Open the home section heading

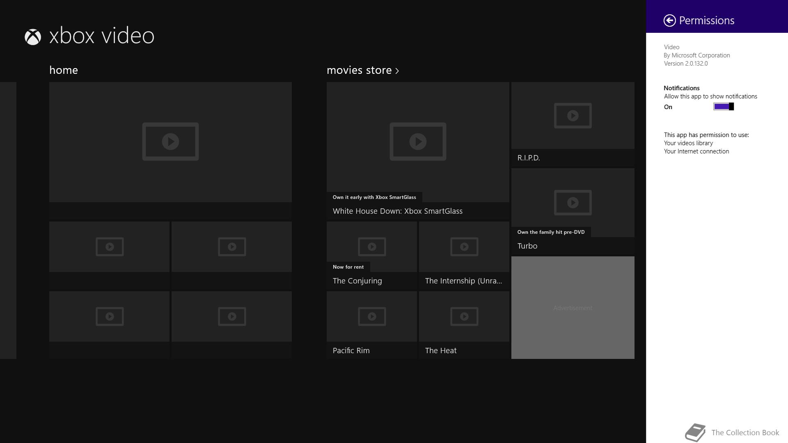click(64, 70)
